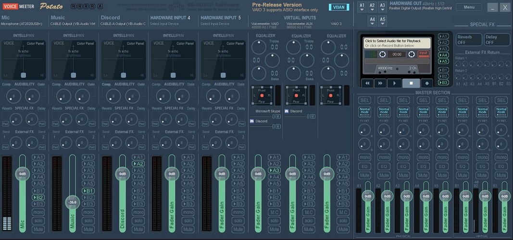Fast forward the cassette recorder
The width and height of the screenshot is (513, 240).
(x=380, y=83)
